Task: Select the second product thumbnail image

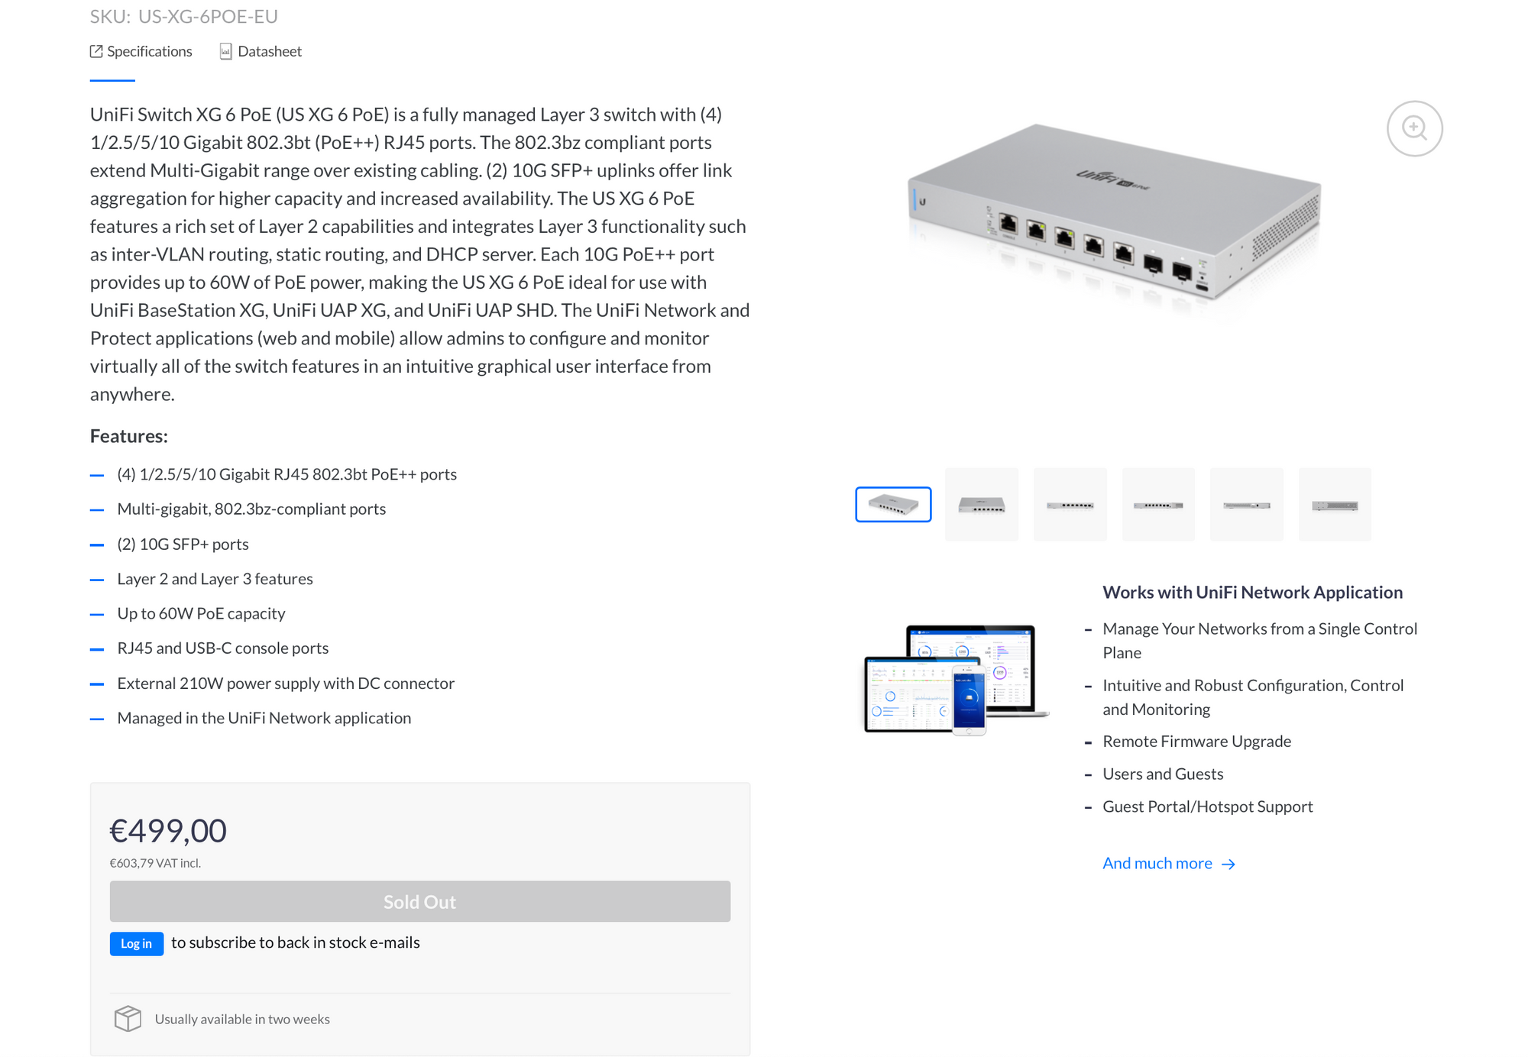Action: tap(980, 503)
